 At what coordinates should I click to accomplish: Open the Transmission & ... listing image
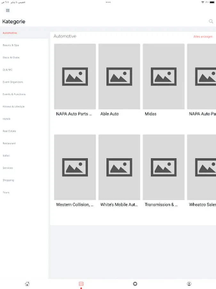164,167
